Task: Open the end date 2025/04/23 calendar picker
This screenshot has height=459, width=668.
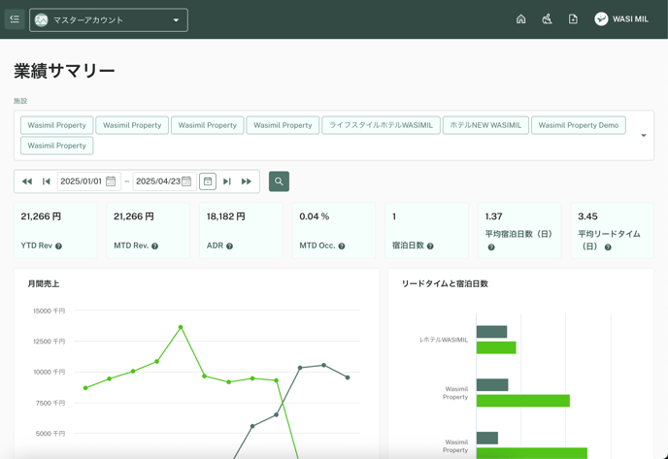Action: [x=186, y=181]
